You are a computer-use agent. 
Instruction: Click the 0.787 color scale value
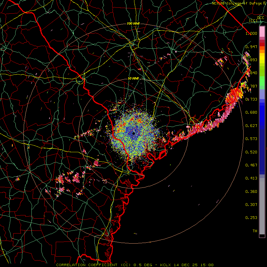(251, 86)
